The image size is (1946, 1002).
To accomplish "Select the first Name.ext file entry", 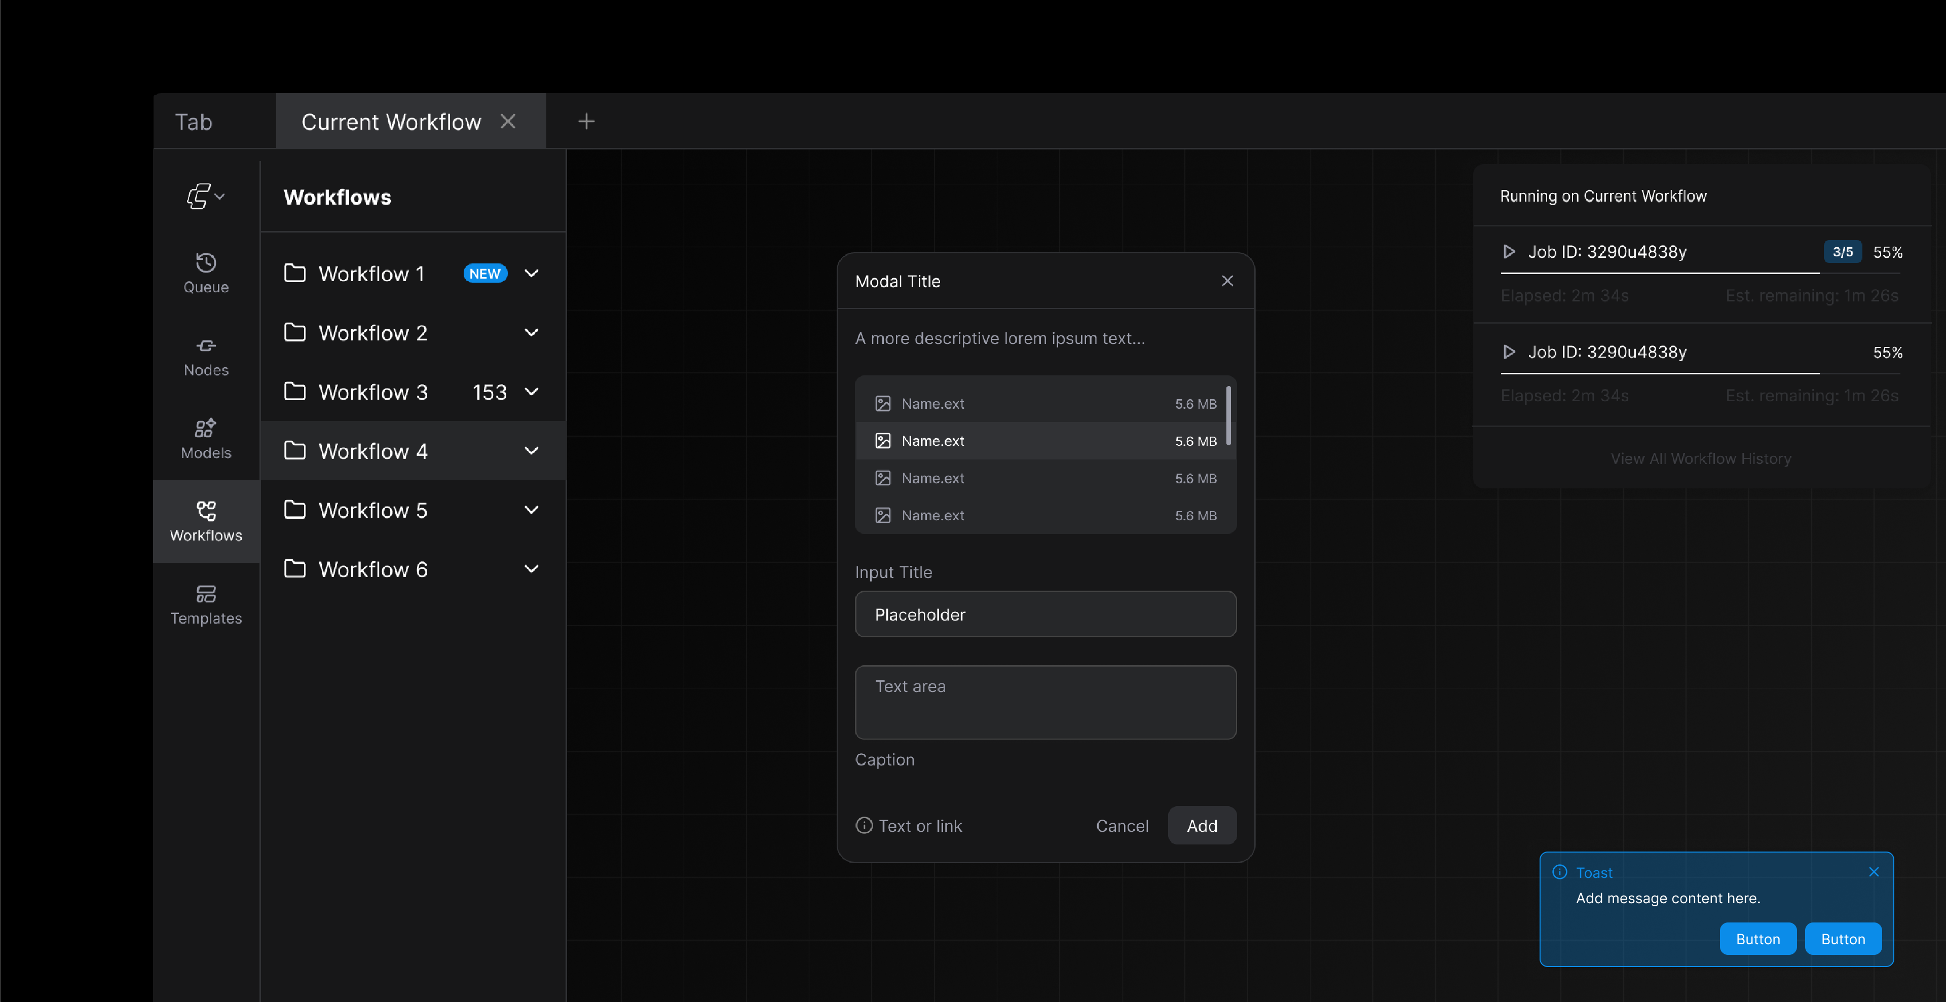I will pos(1045,403).
